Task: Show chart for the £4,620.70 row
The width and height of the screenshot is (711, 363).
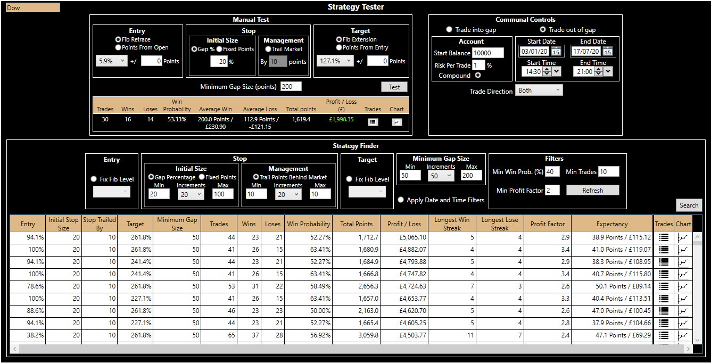Action: point(683,311)
